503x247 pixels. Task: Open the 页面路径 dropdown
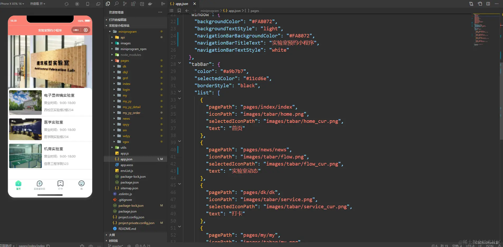tap(7, 246)
